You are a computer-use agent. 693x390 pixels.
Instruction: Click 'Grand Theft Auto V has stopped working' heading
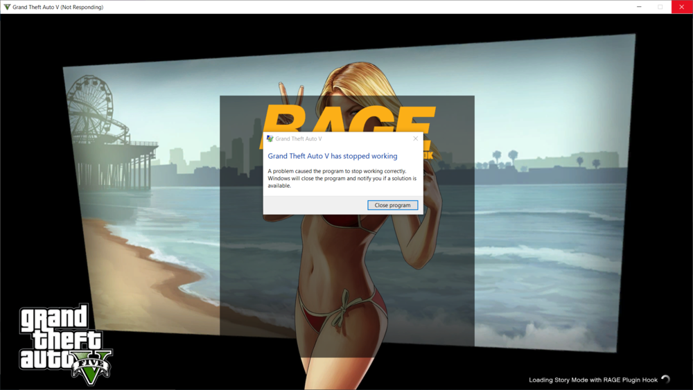tap(333, 156)
